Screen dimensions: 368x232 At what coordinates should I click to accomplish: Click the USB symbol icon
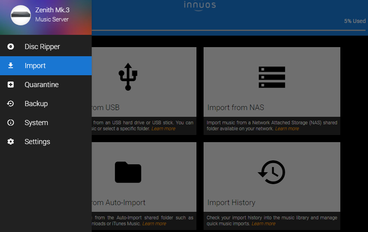tap(128, 77)
